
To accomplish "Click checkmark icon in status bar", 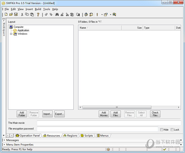I will [x=164, y=149].
